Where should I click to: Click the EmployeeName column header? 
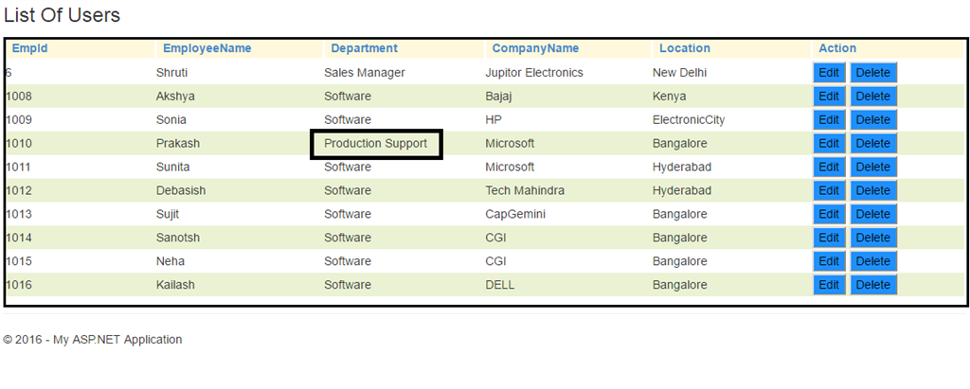(207, 48)
